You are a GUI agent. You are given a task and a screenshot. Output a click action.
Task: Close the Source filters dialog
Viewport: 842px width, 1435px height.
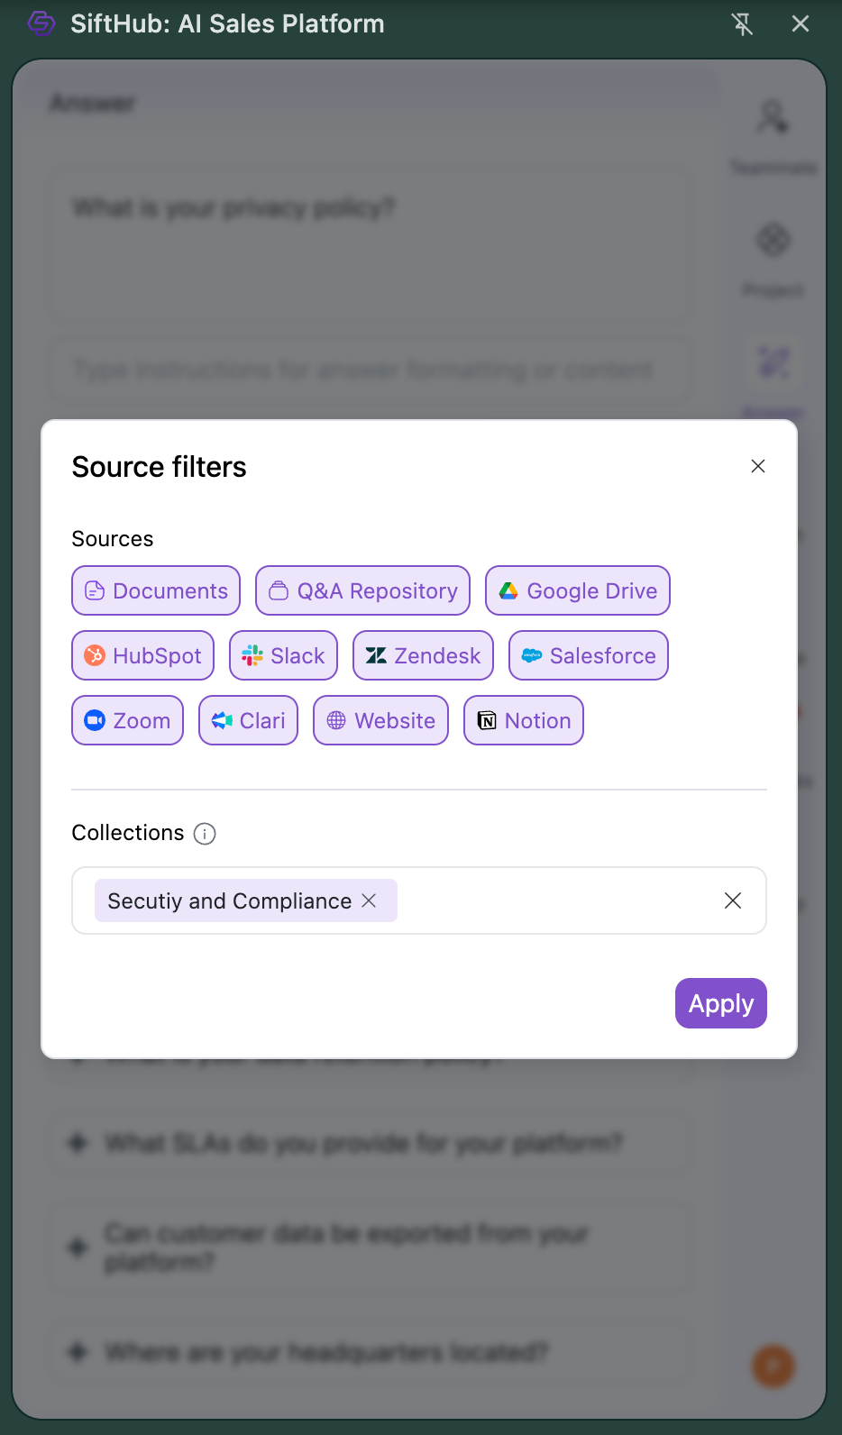(x=758, y=466)
